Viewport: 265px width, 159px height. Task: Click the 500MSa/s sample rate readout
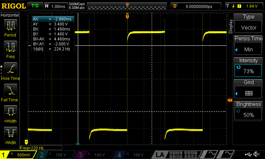[x=77, y=4]
